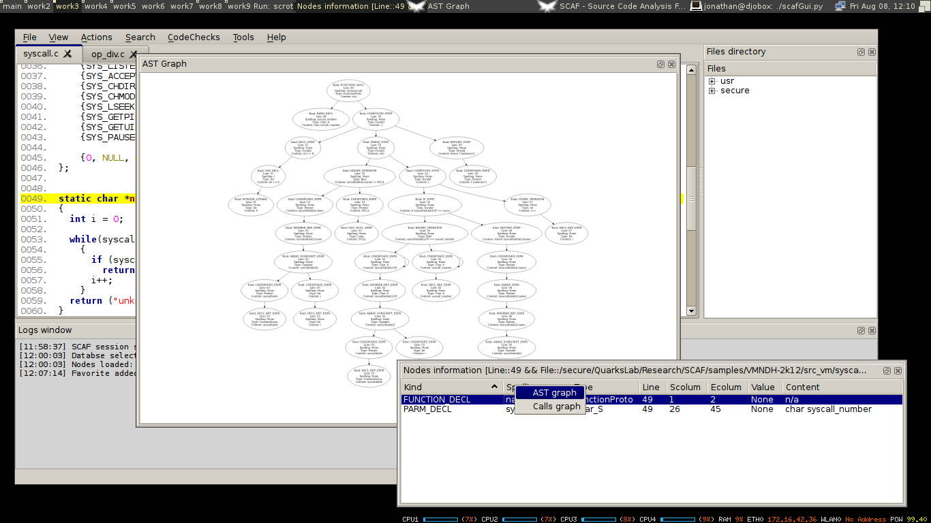The width and height of the screenshot is (931, 523).
Task: Close the Nodes information panel
Action: click(898, 370)
